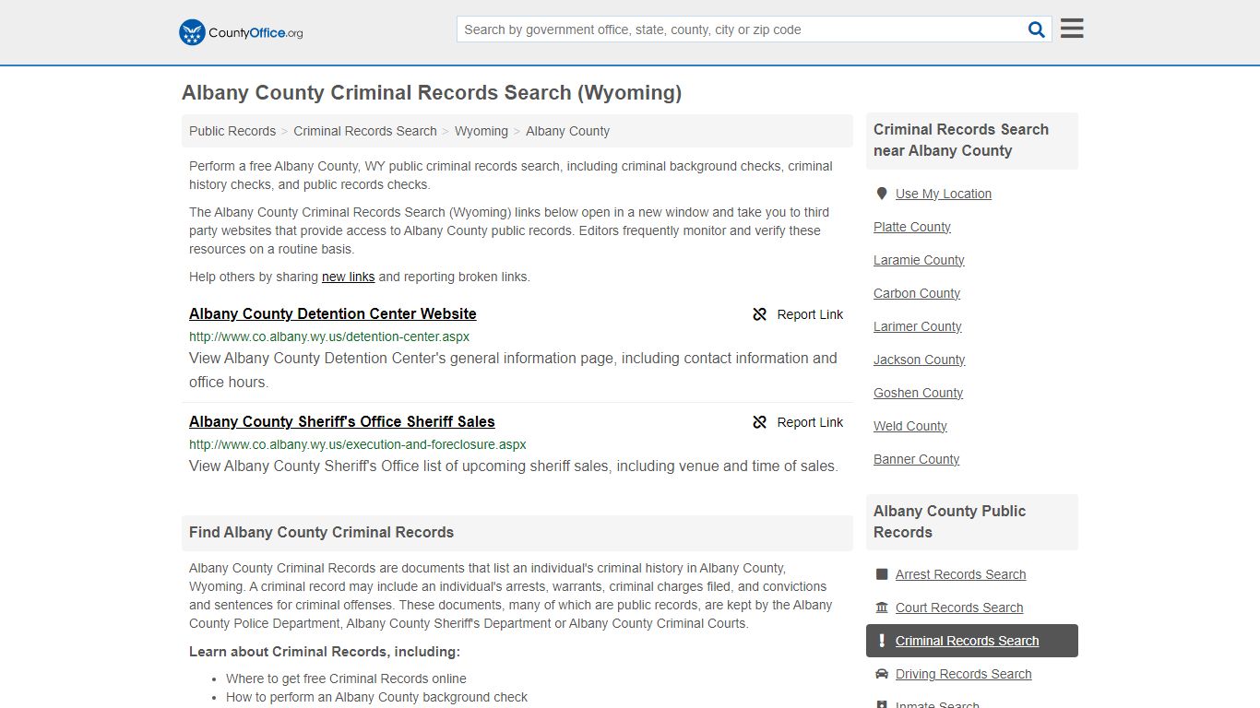Click the broken link icon for Detention Center

[760, 314]
